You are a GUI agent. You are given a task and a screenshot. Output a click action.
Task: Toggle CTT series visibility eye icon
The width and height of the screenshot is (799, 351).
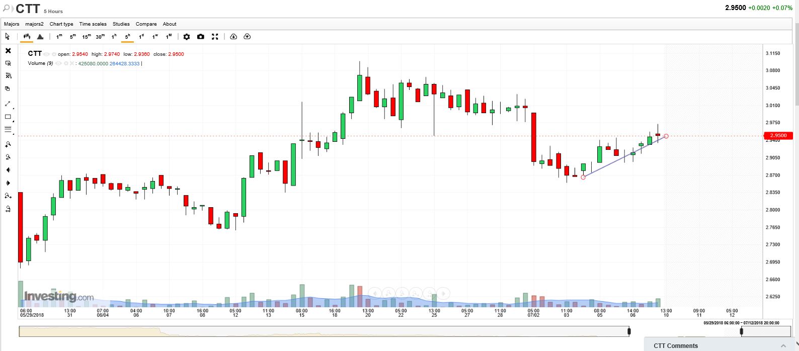click(x=46, y=54)
